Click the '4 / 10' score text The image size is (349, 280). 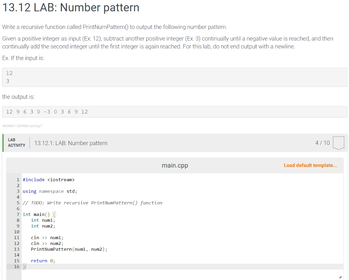(322, 143)
